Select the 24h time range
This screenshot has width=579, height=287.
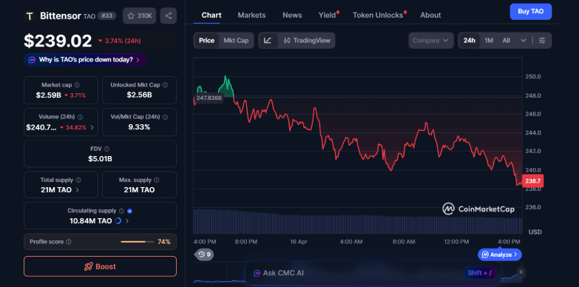(x=470, y=41)
